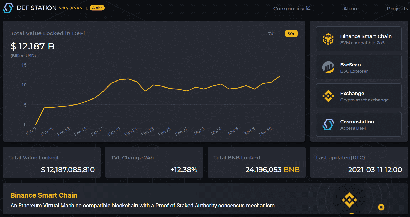This screenshot has height=217, width=410.
Task: Click the Feb 9 axis label
Action: tap(31, 131)
